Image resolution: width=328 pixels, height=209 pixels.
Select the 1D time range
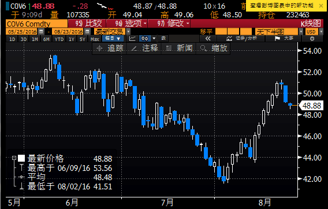(x=12, y=39)
